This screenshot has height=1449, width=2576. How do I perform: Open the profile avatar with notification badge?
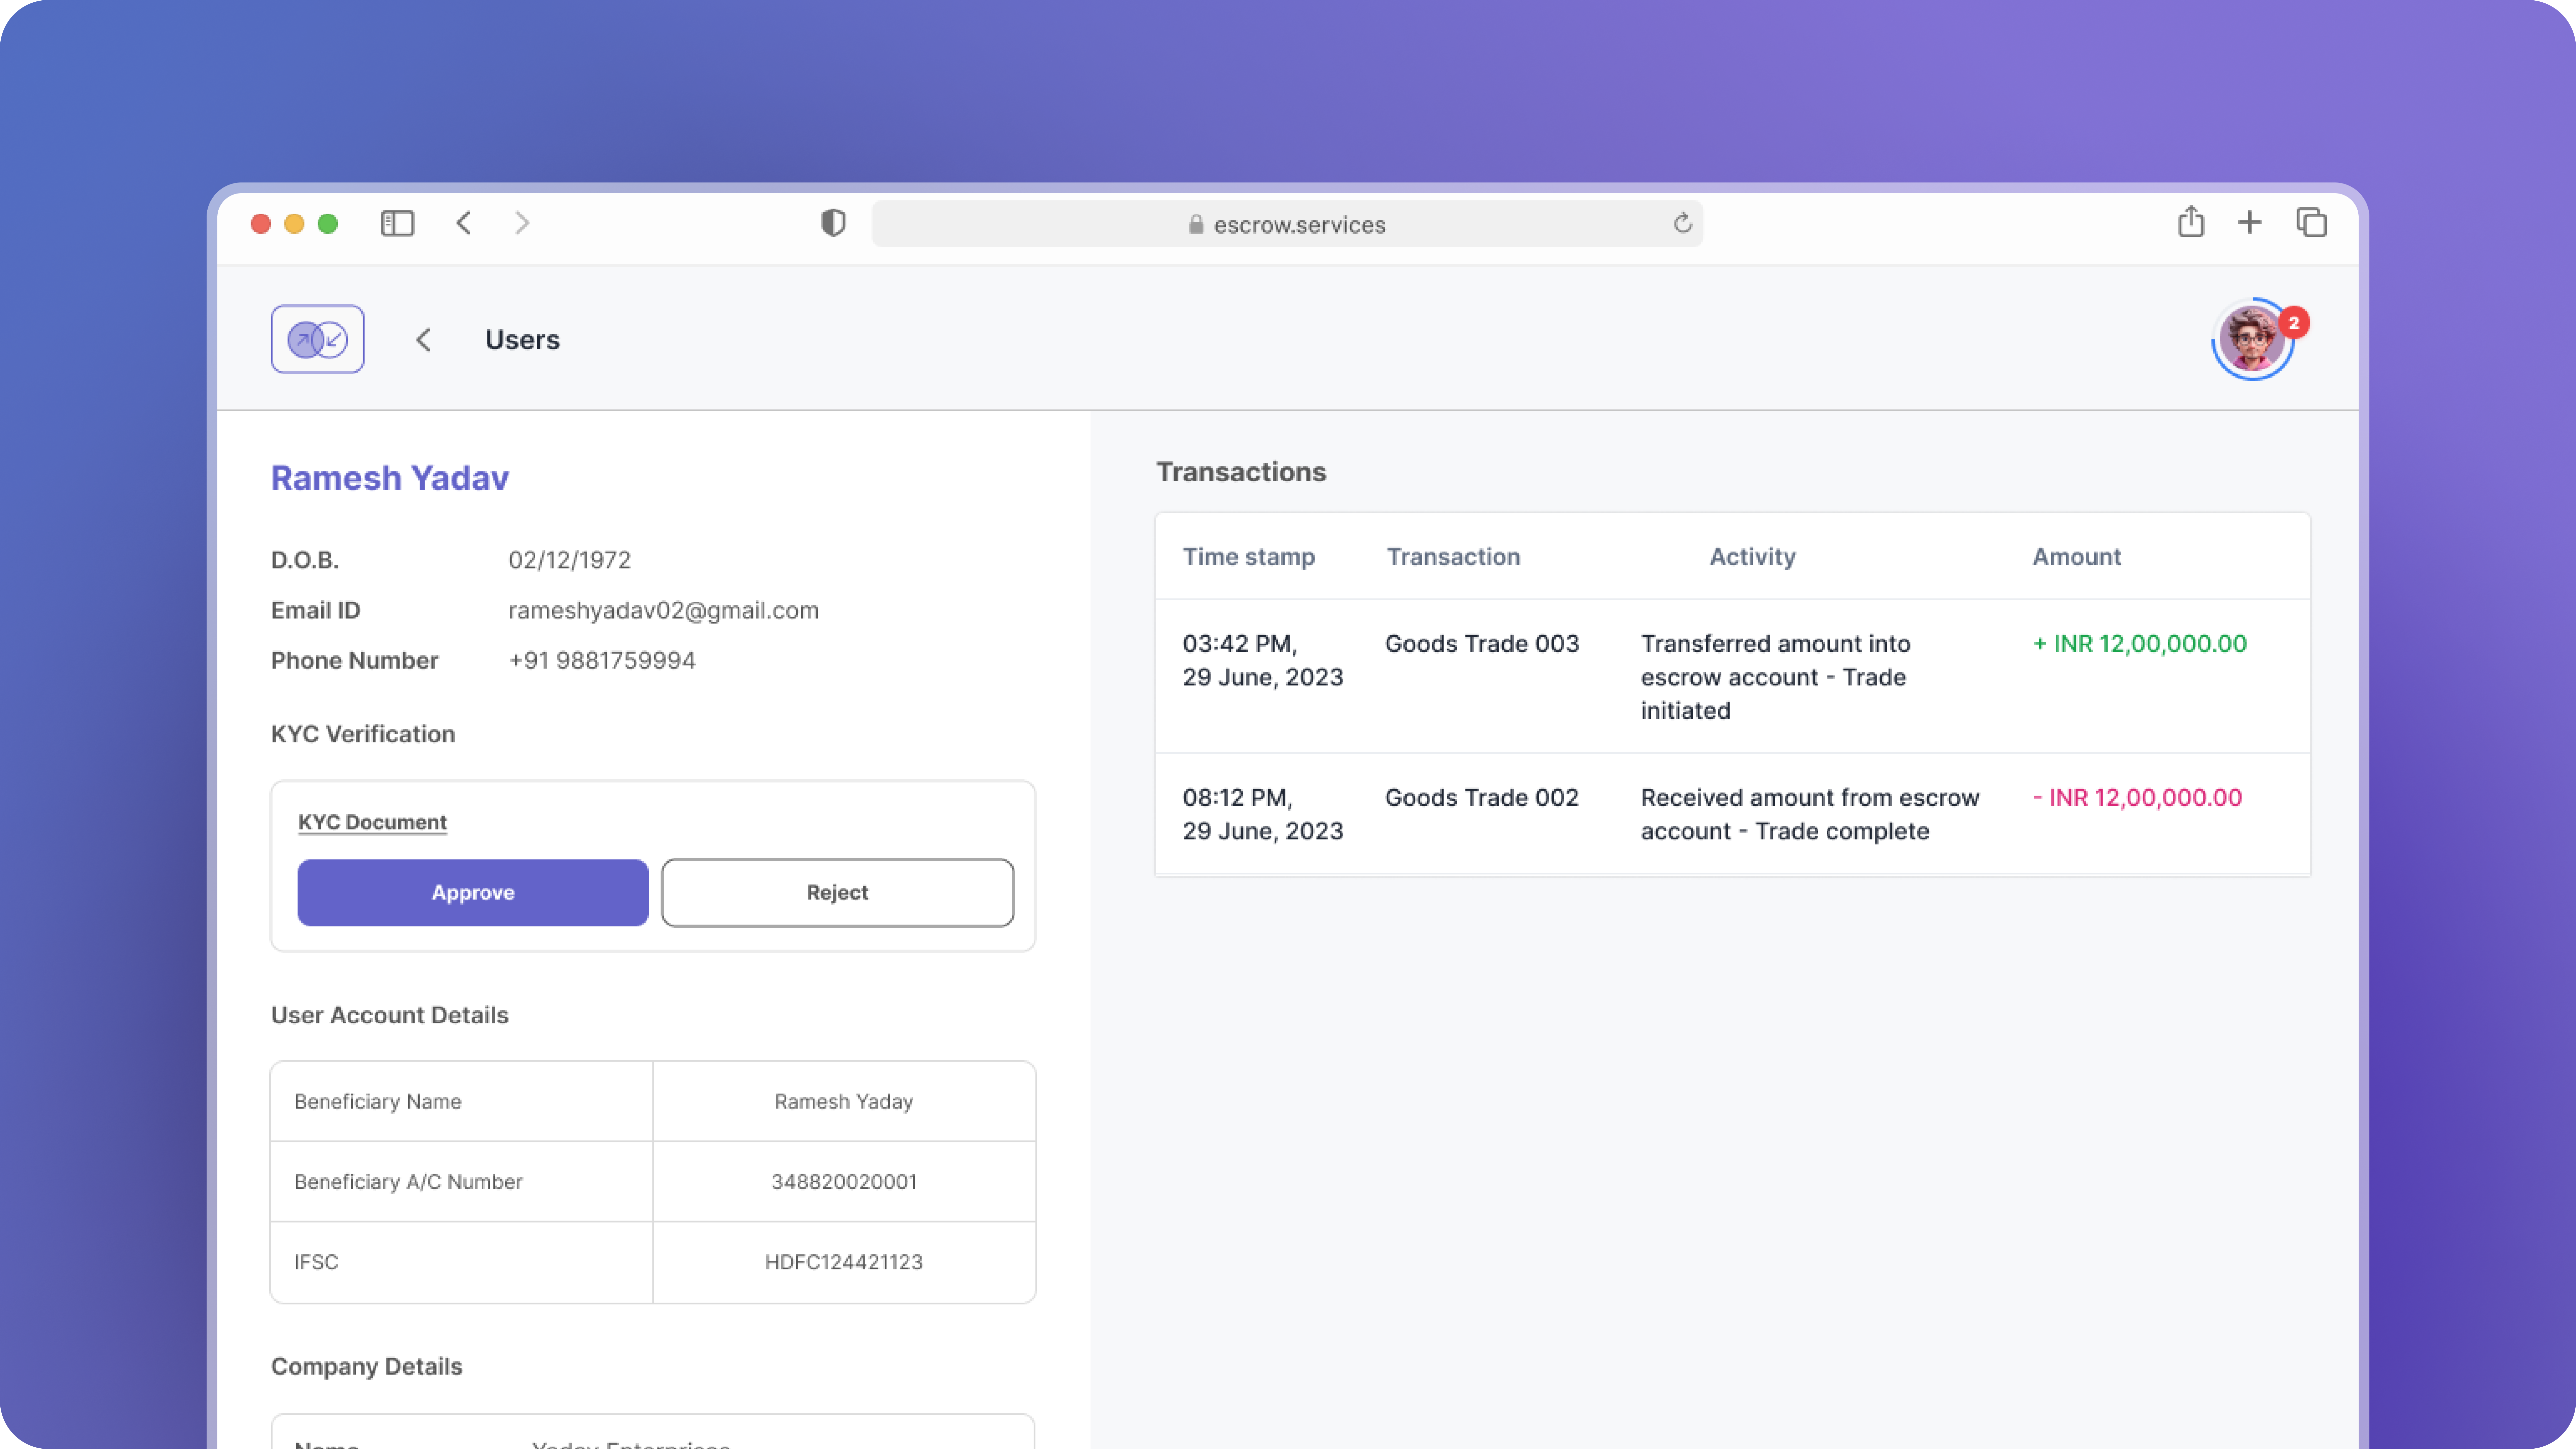click(x=2253, y=339)
